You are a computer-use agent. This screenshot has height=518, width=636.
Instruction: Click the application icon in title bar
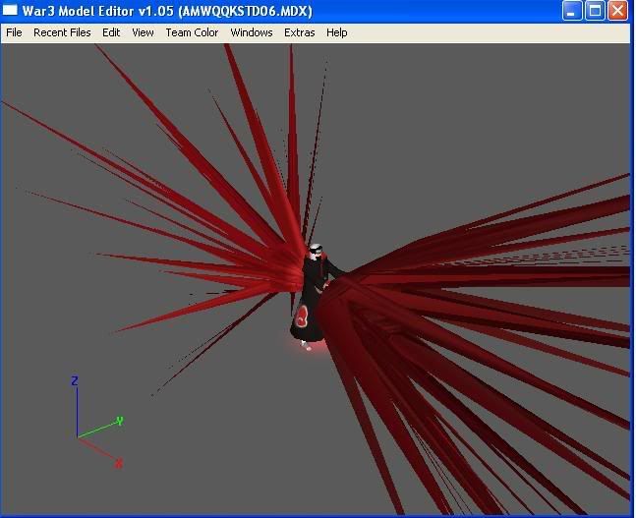10,10
